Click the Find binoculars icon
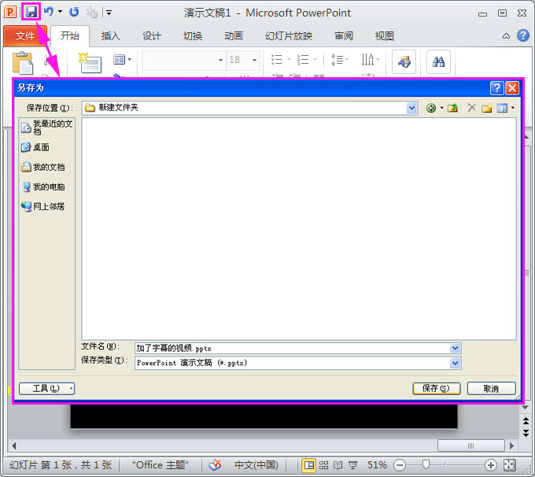The image size is (535, 477). point(438,62)
